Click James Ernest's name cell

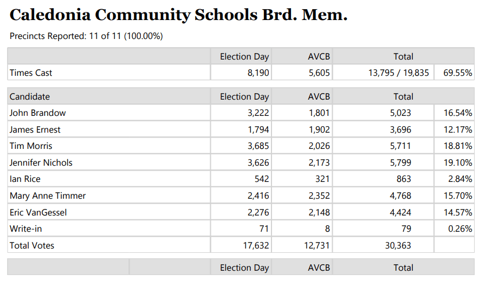[x=35, y=130]
